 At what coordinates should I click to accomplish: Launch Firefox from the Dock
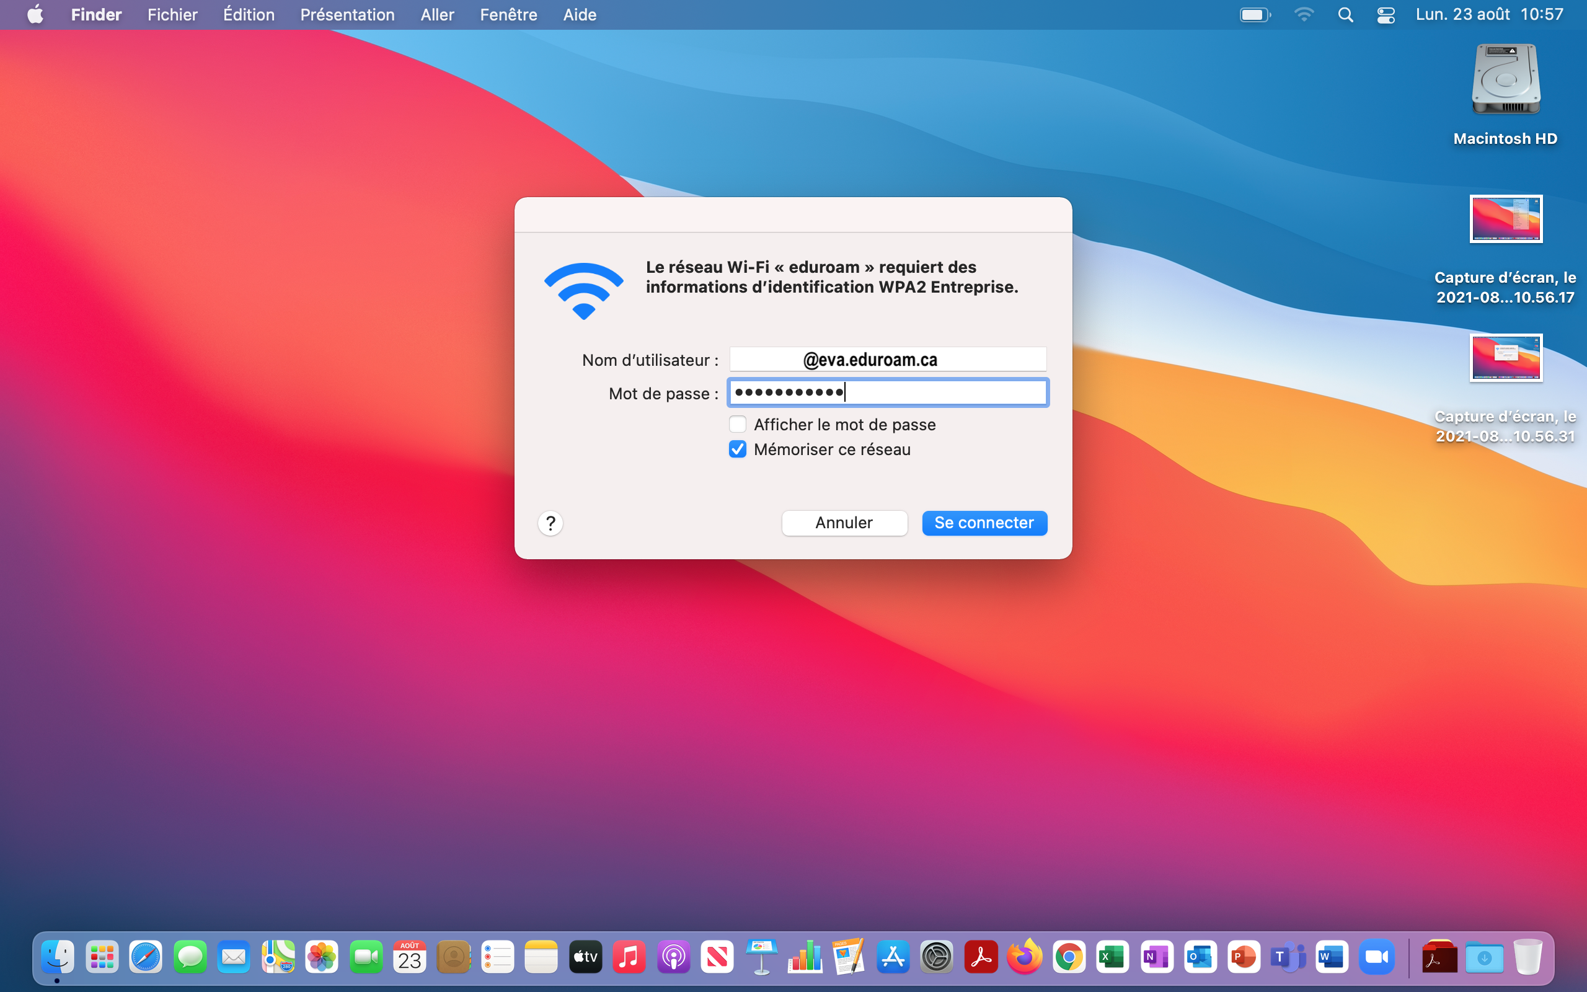1025,957
